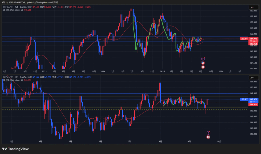Click the 高値 148.268 value in the weekly legend
The image size is (261, 154).
tap(45, 7)
